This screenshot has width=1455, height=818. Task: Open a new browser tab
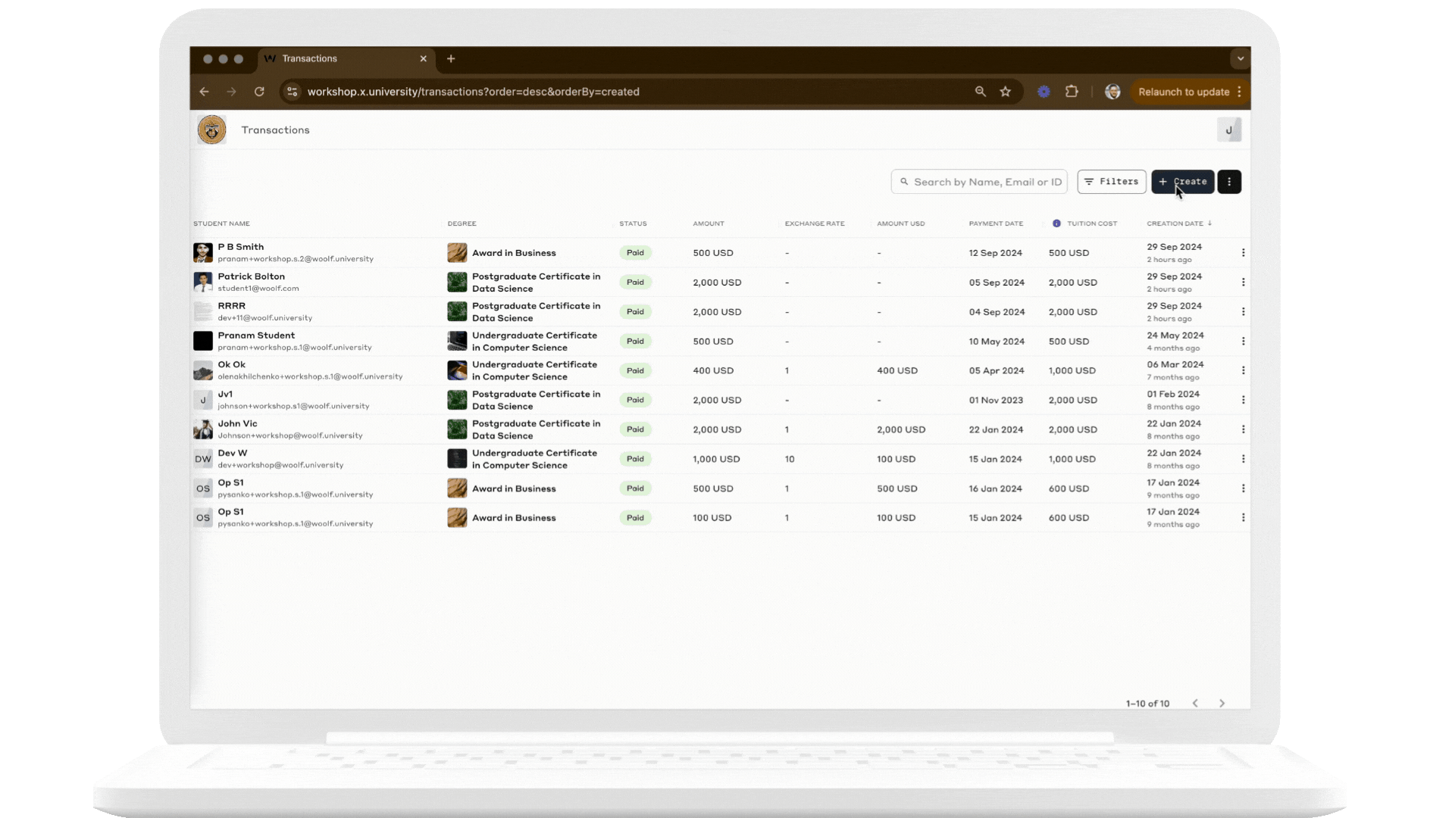[451, 58]
